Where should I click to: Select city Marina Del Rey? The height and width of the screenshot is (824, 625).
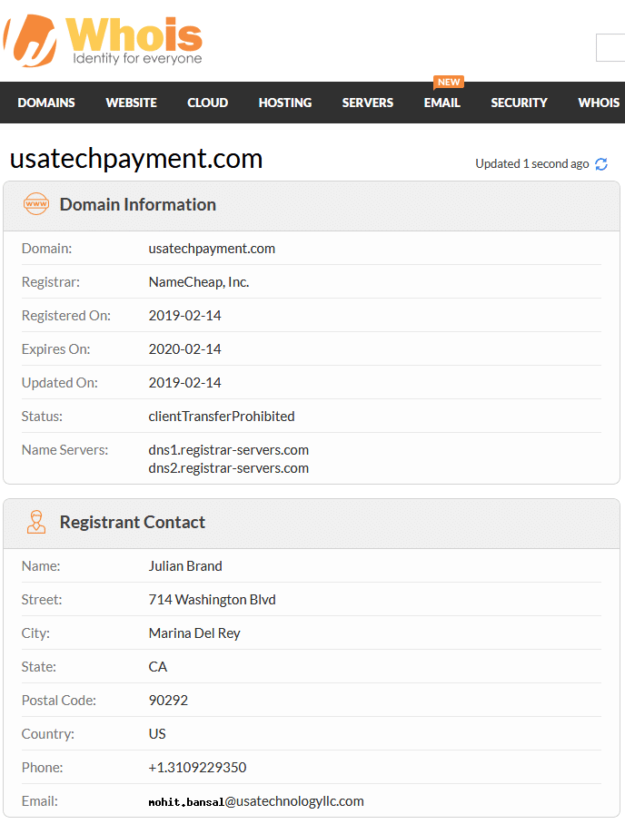[x=194, y=633]
